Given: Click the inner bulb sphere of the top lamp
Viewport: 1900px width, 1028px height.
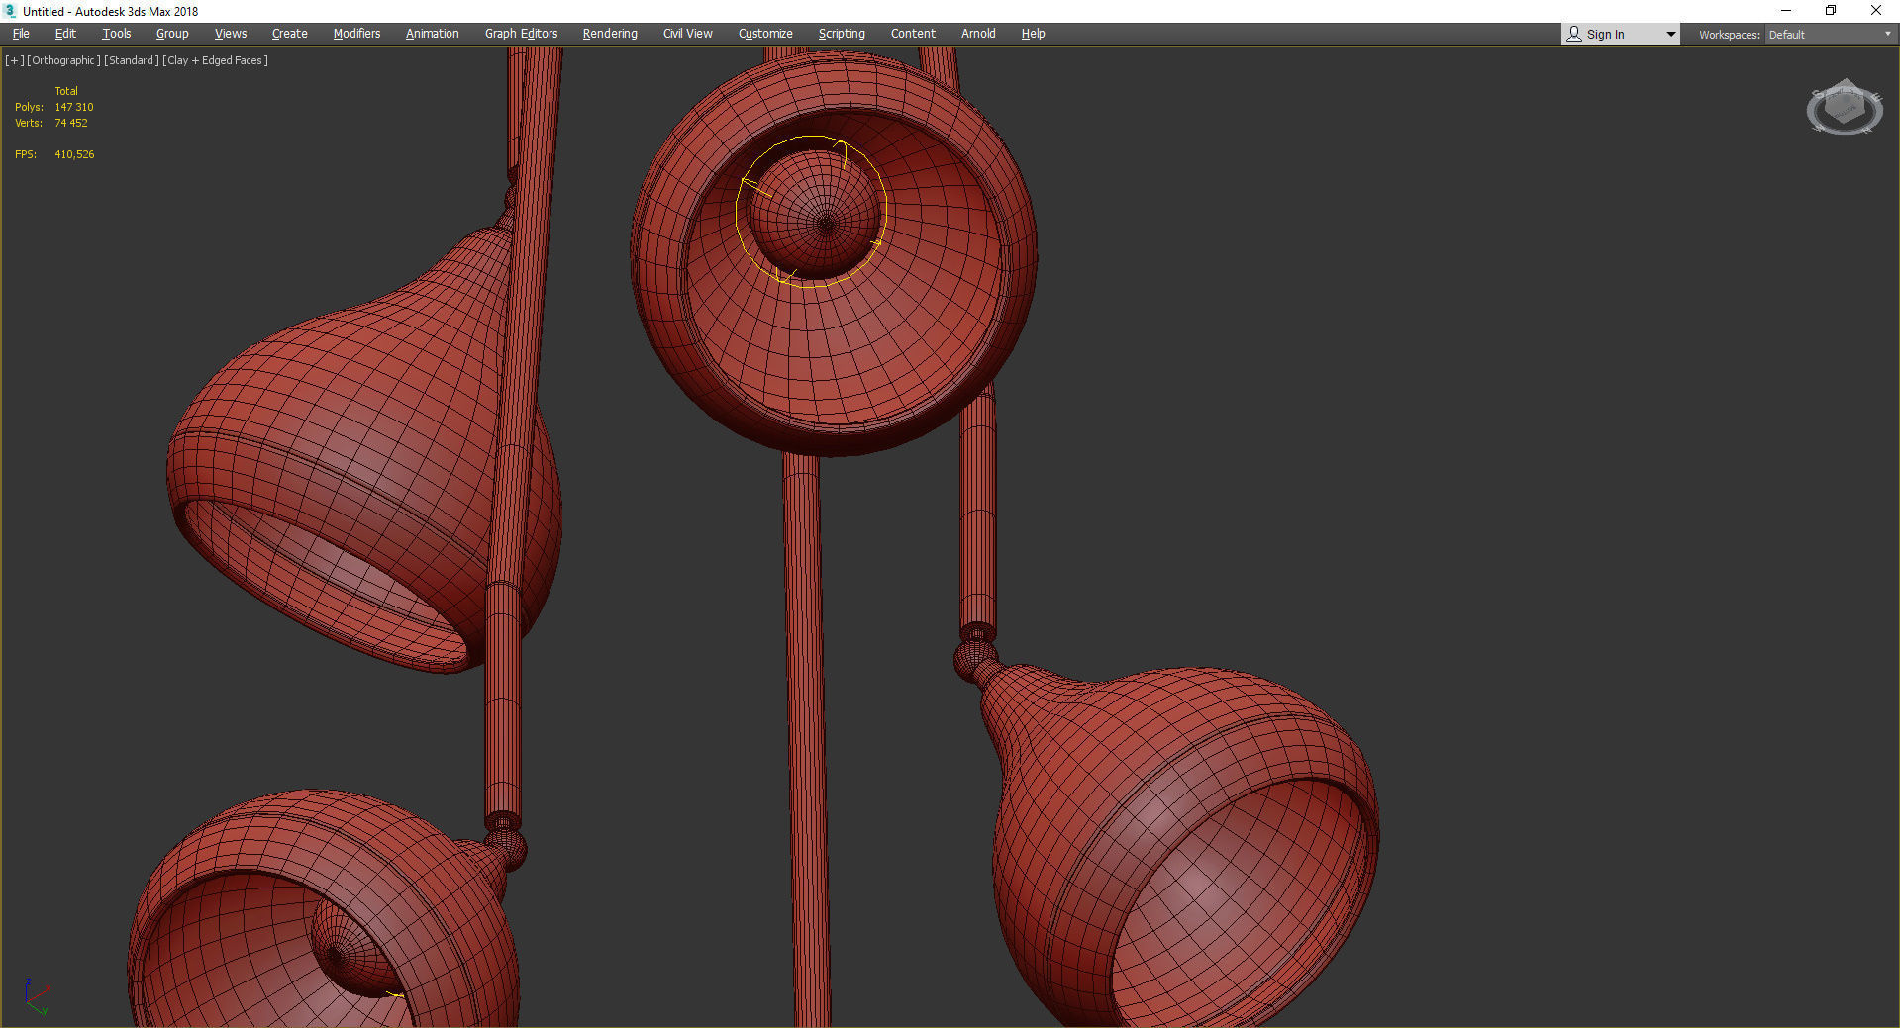Looking at the screenshot, I should click(x=817, y=213).
